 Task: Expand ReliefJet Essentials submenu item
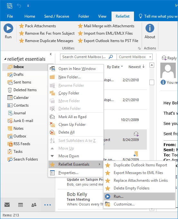pyautogui.click(x=76, y=164)
